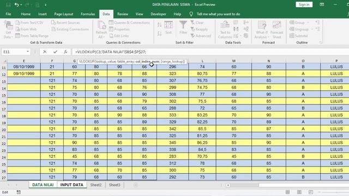Screen dimensions: 349x196
Task: Click Queries & Connections button
Action: pyautogui.click(x=130, y=23)
